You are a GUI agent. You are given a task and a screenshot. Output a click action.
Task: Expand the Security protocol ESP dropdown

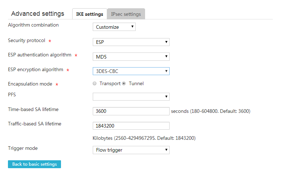[x=131, y=42]
